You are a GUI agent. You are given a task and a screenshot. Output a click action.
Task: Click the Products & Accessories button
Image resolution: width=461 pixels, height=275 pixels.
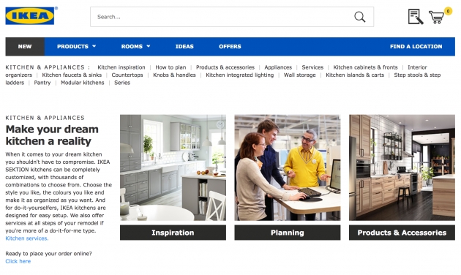click(402, 233)
